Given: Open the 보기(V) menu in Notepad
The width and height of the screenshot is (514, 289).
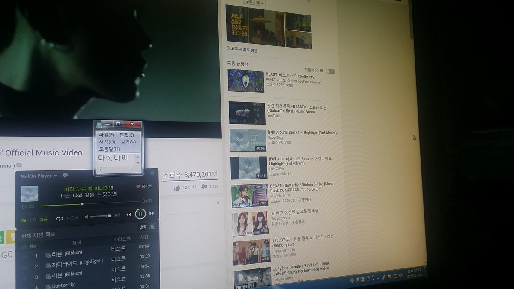Looking at the screenshot, I should pyautogui.click(x=128, y=142).
